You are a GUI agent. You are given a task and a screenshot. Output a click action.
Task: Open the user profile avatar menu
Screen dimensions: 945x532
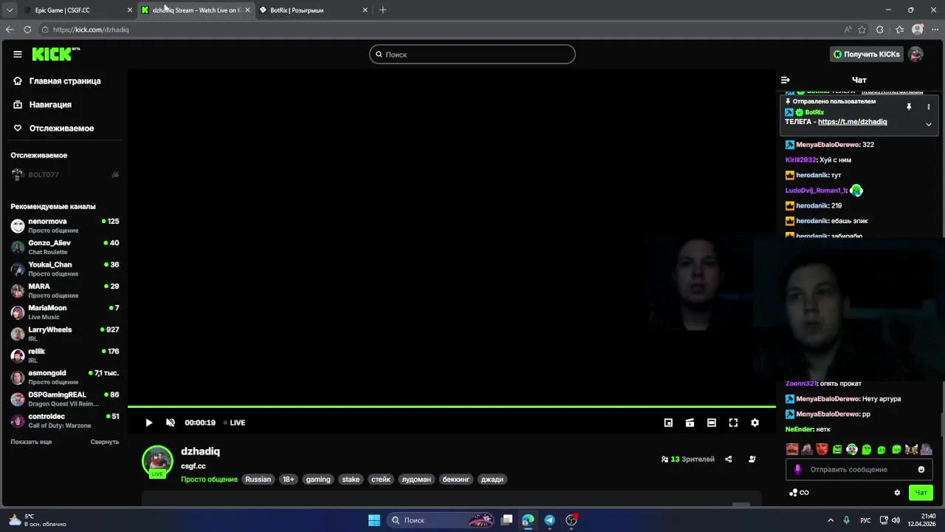click(915, 54)
